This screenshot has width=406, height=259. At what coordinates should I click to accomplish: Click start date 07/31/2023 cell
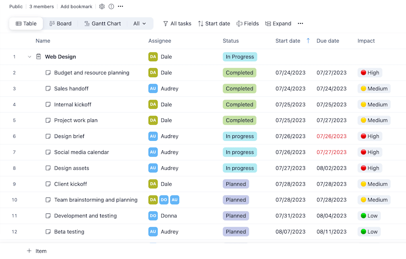pos(291,216)
